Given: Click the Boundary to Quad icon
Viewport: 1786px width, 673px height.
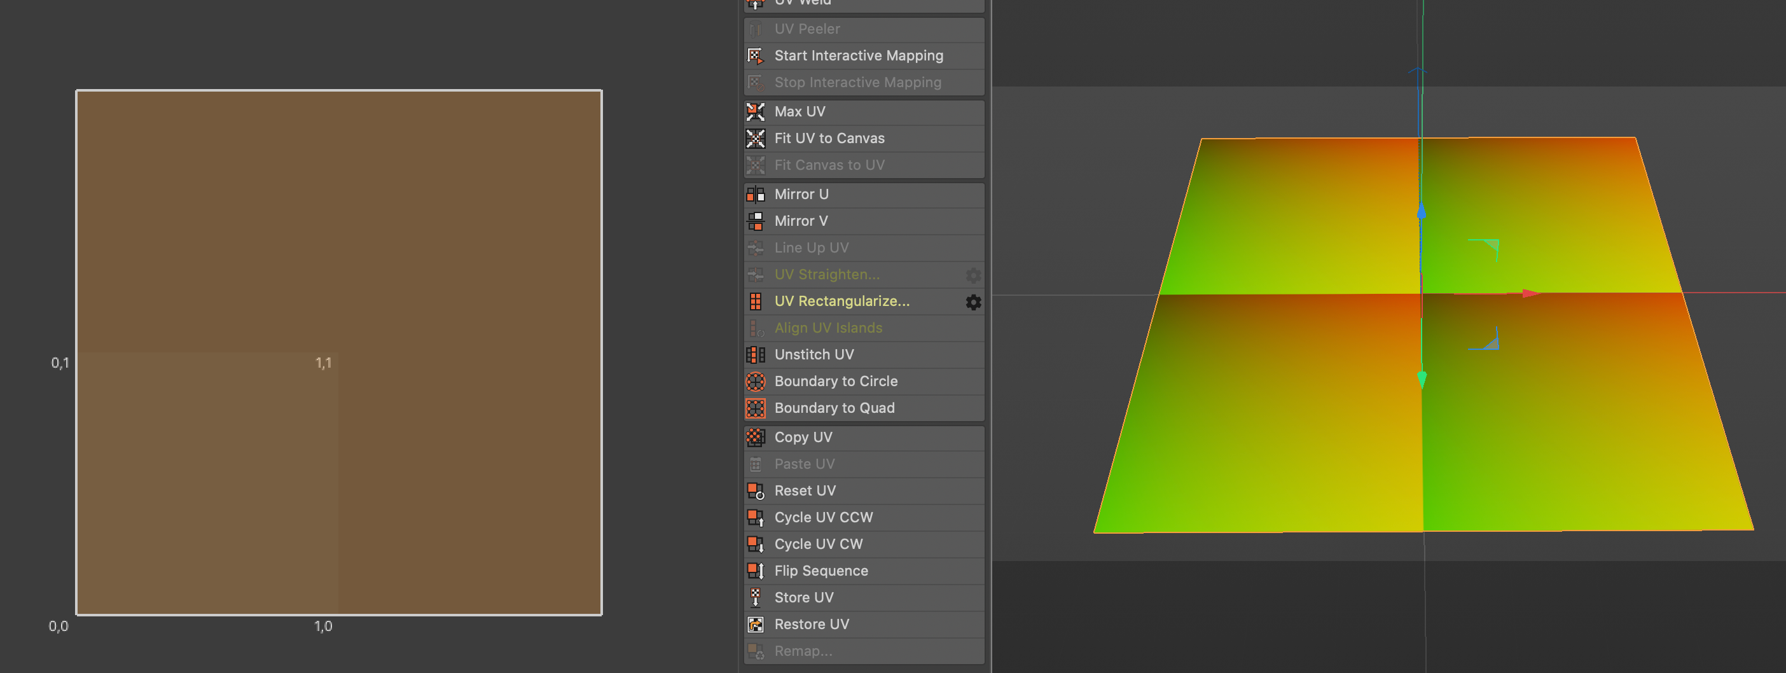Looking at the screenshot, I should click(755, 408).
